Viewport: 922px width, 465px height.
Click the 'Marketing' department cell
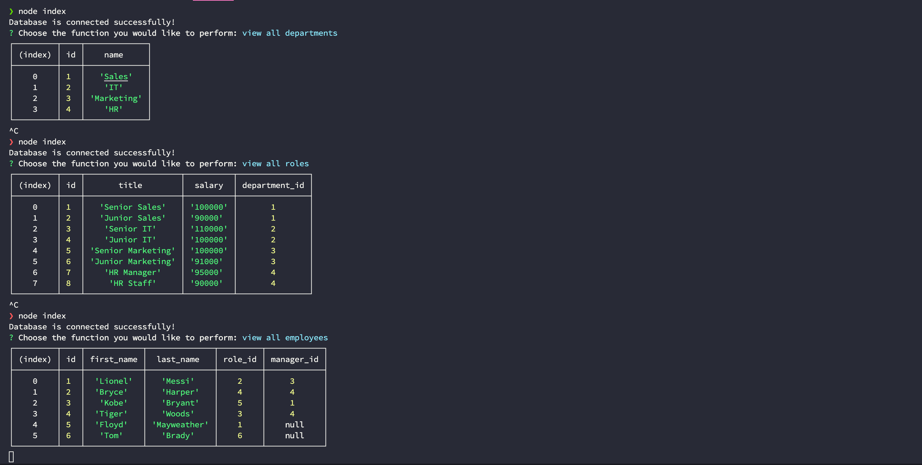coord(116,98)
